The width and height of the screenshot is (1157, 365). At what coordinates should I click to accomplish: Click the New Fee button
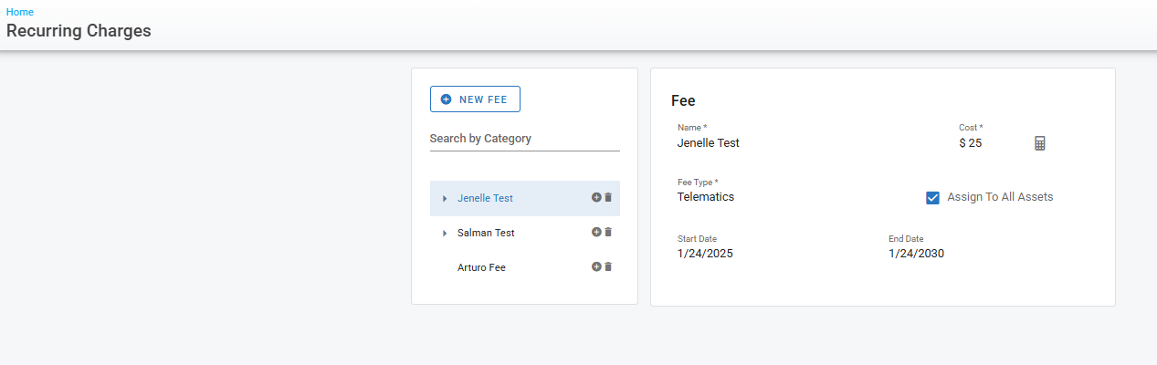click(x=475, y=99)
